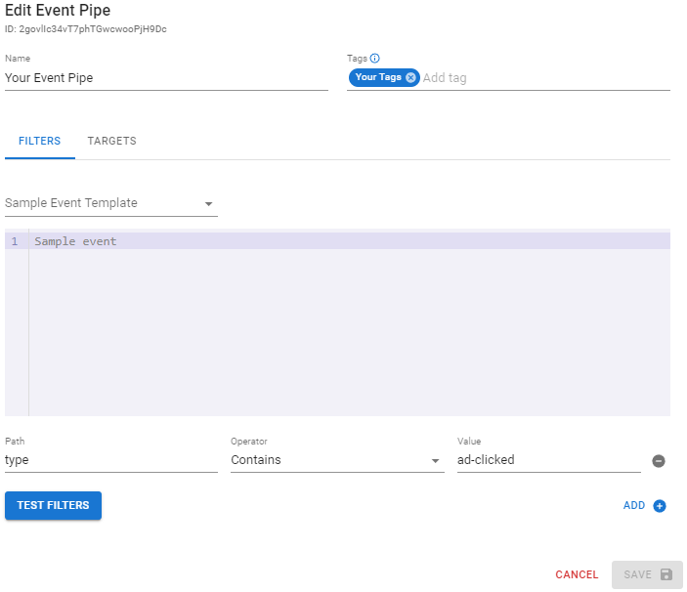The width and height of the screenshot is (687, 592).
Task: Switch to the TARGETS tab
Action: click(x=111, y=141)
